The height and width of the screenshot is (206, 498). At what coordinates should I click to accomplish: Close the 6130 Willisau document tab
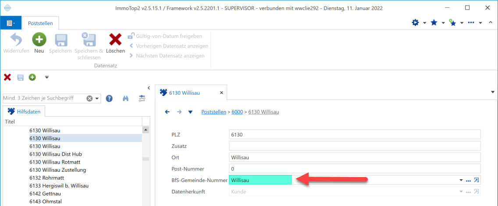point(221,92)
